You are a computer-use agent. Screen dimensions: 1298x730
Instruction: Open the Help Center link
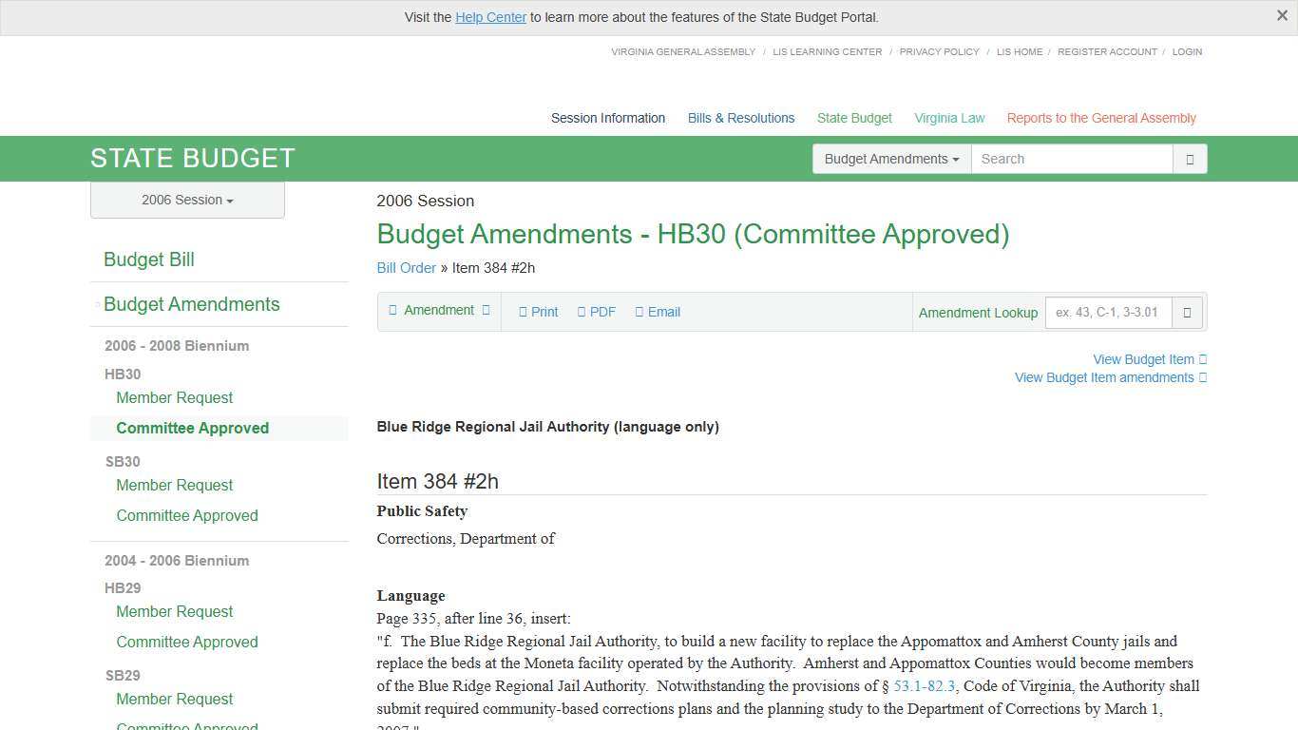tap(490, 17)
